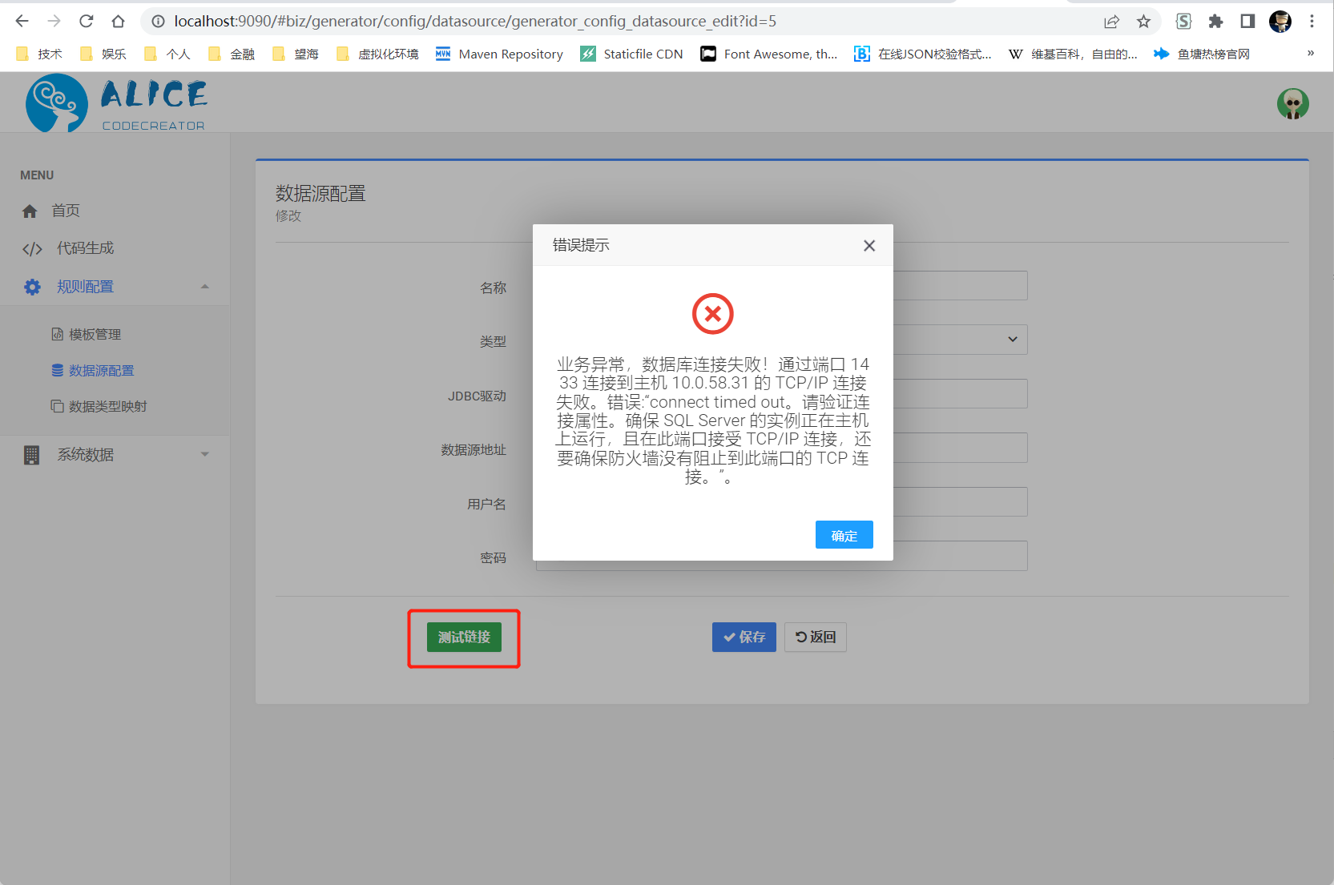Click the 代码生成 code brackets icon
The width and height of the screenshot is (1334, 885).
coord(32,249)
